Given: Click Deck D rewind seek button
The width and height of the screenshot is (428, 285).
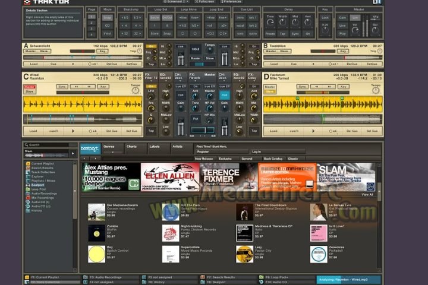Looking at the screenshot, I should tap(317, 87).
